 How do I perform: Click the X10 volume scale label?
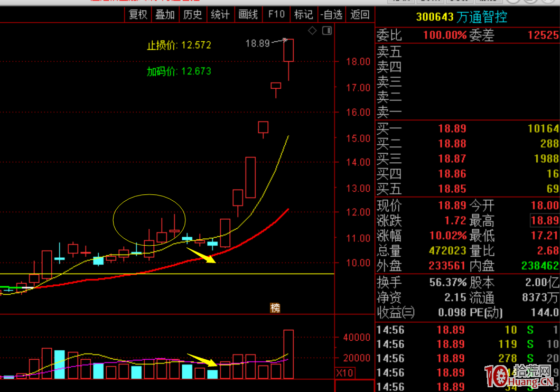[344, 373]
